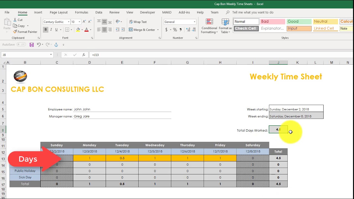This screenshot has width=354, height=199.
Task: Open the Copy options arrow
Action: click(28, 26)
